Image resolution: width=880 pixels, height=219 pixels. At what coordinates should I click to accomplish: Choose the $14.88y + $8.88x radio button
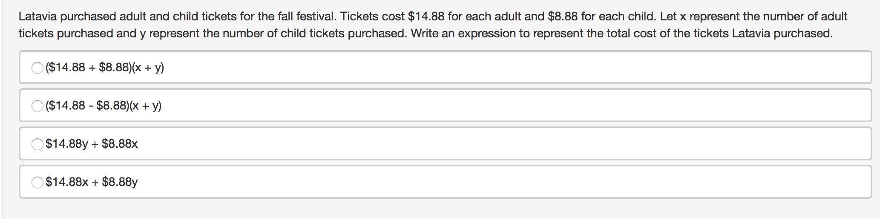37,144
